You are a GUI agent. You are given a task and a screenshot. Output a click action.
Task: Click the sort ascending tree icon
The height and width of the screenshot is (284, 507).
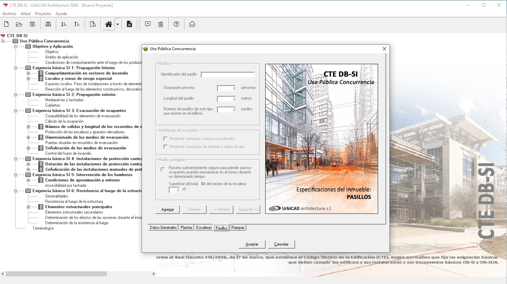77,24
